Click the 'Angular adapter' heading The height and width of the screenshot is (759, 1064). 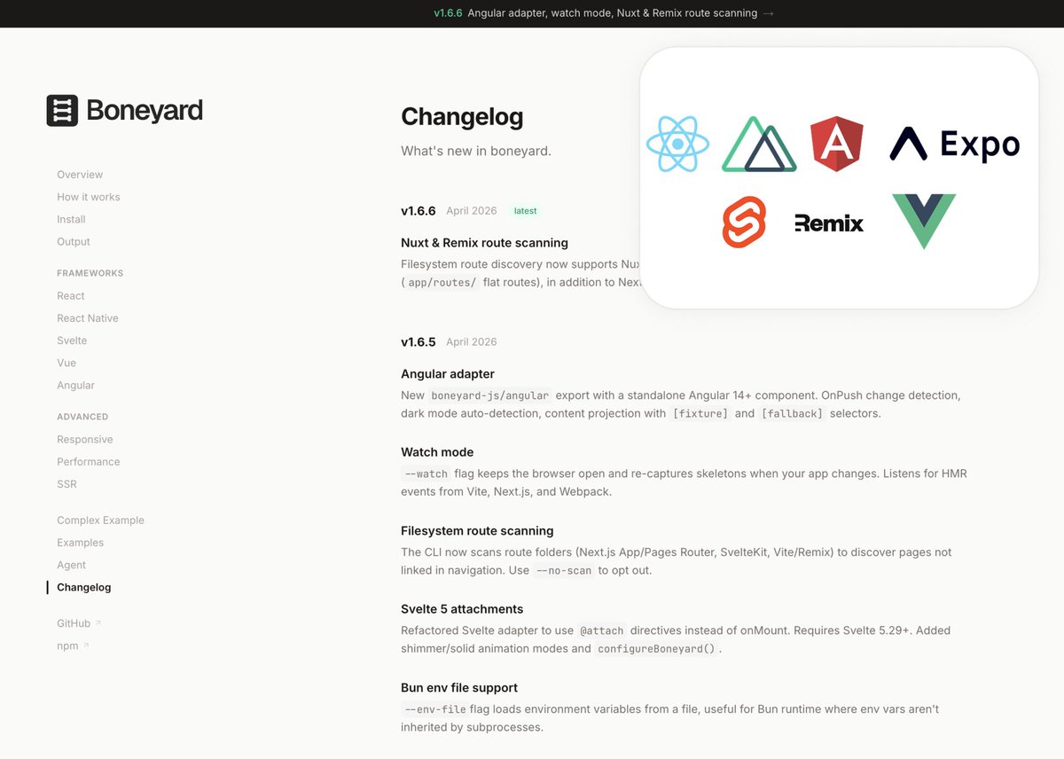(x=448, y=374)
